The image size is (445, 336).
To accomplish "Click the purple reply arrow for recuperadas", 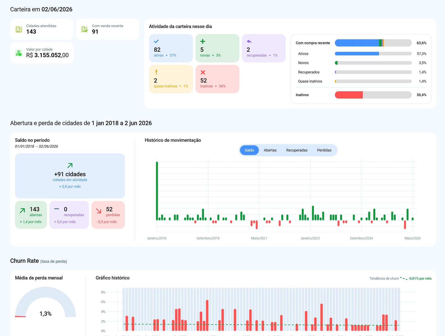I will pyautogui.click(x=249, y=41).
